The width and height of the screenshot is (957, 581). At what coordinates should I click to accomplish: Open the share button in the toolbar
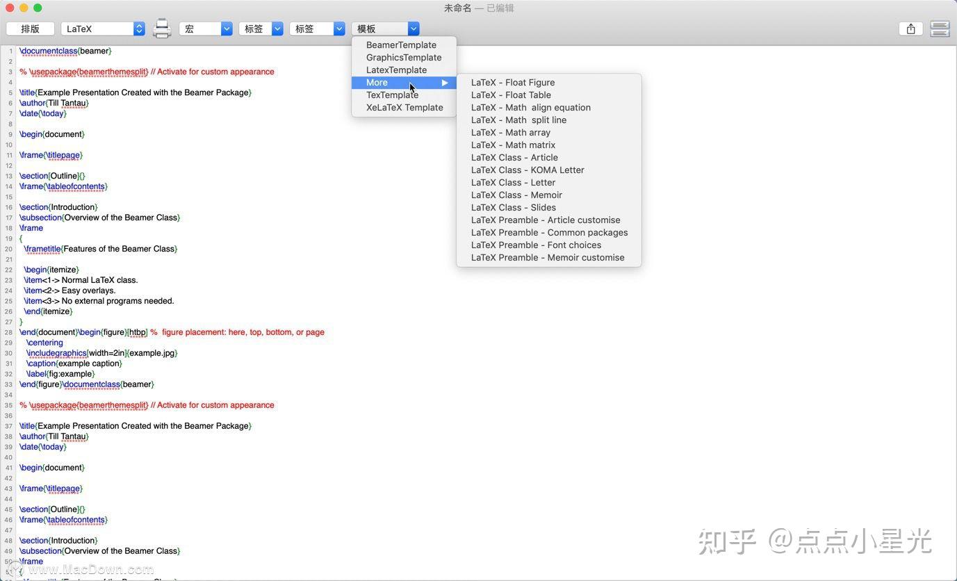coord(910,28)
